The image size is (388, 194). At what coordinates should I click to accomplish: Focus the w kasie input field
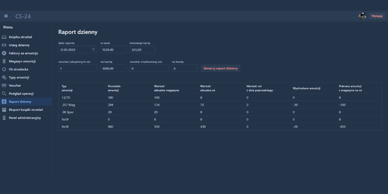pos(113,50)
